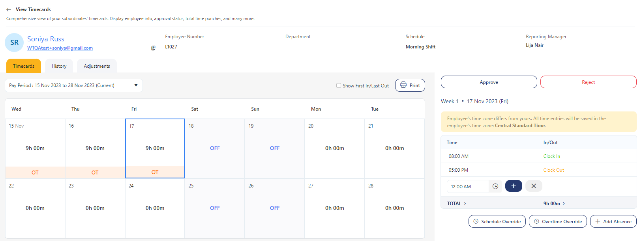Click the clock icon beside the time field
This screenshot has width=643, height=241.
(x=495, y=186)
